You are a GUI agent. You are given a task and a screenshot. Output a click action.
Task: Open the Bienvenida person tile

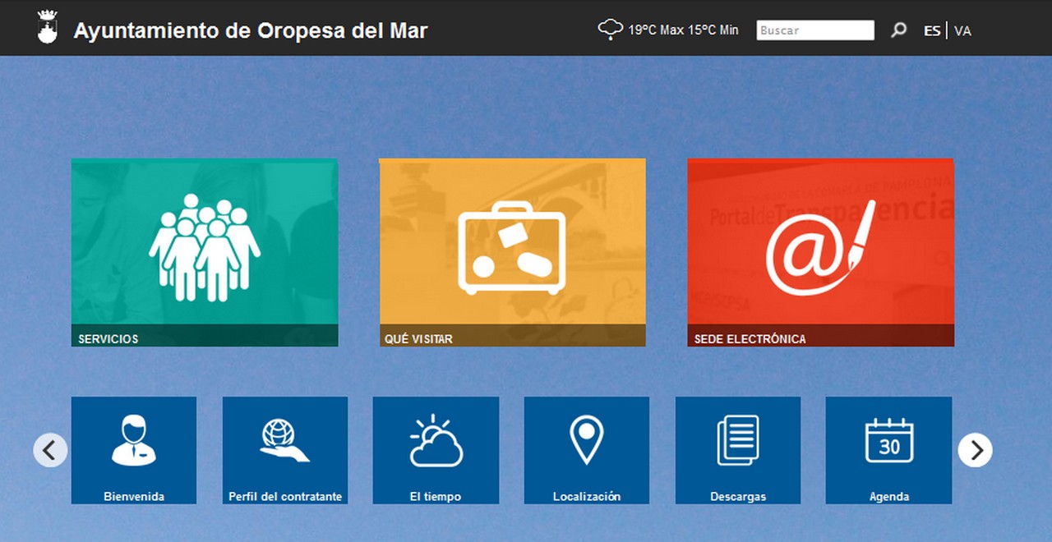[x=134, y=450]
